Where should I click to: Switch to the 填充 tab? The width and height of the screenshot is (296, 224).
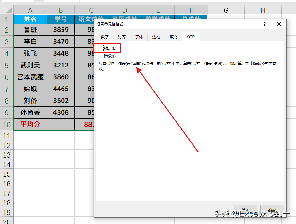pos(173,37)
